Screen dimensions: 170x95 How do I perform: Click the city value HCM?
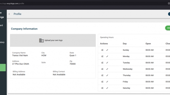point(44,55)
